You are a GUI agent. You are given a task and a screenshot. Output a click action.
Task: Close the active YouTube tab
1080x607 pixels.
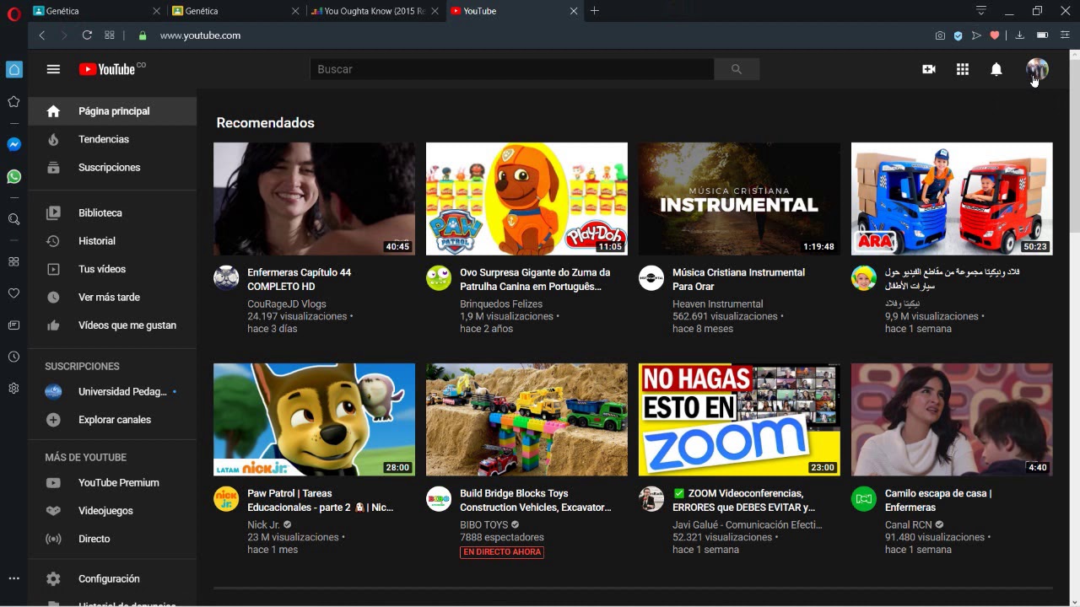pos(574,11)
